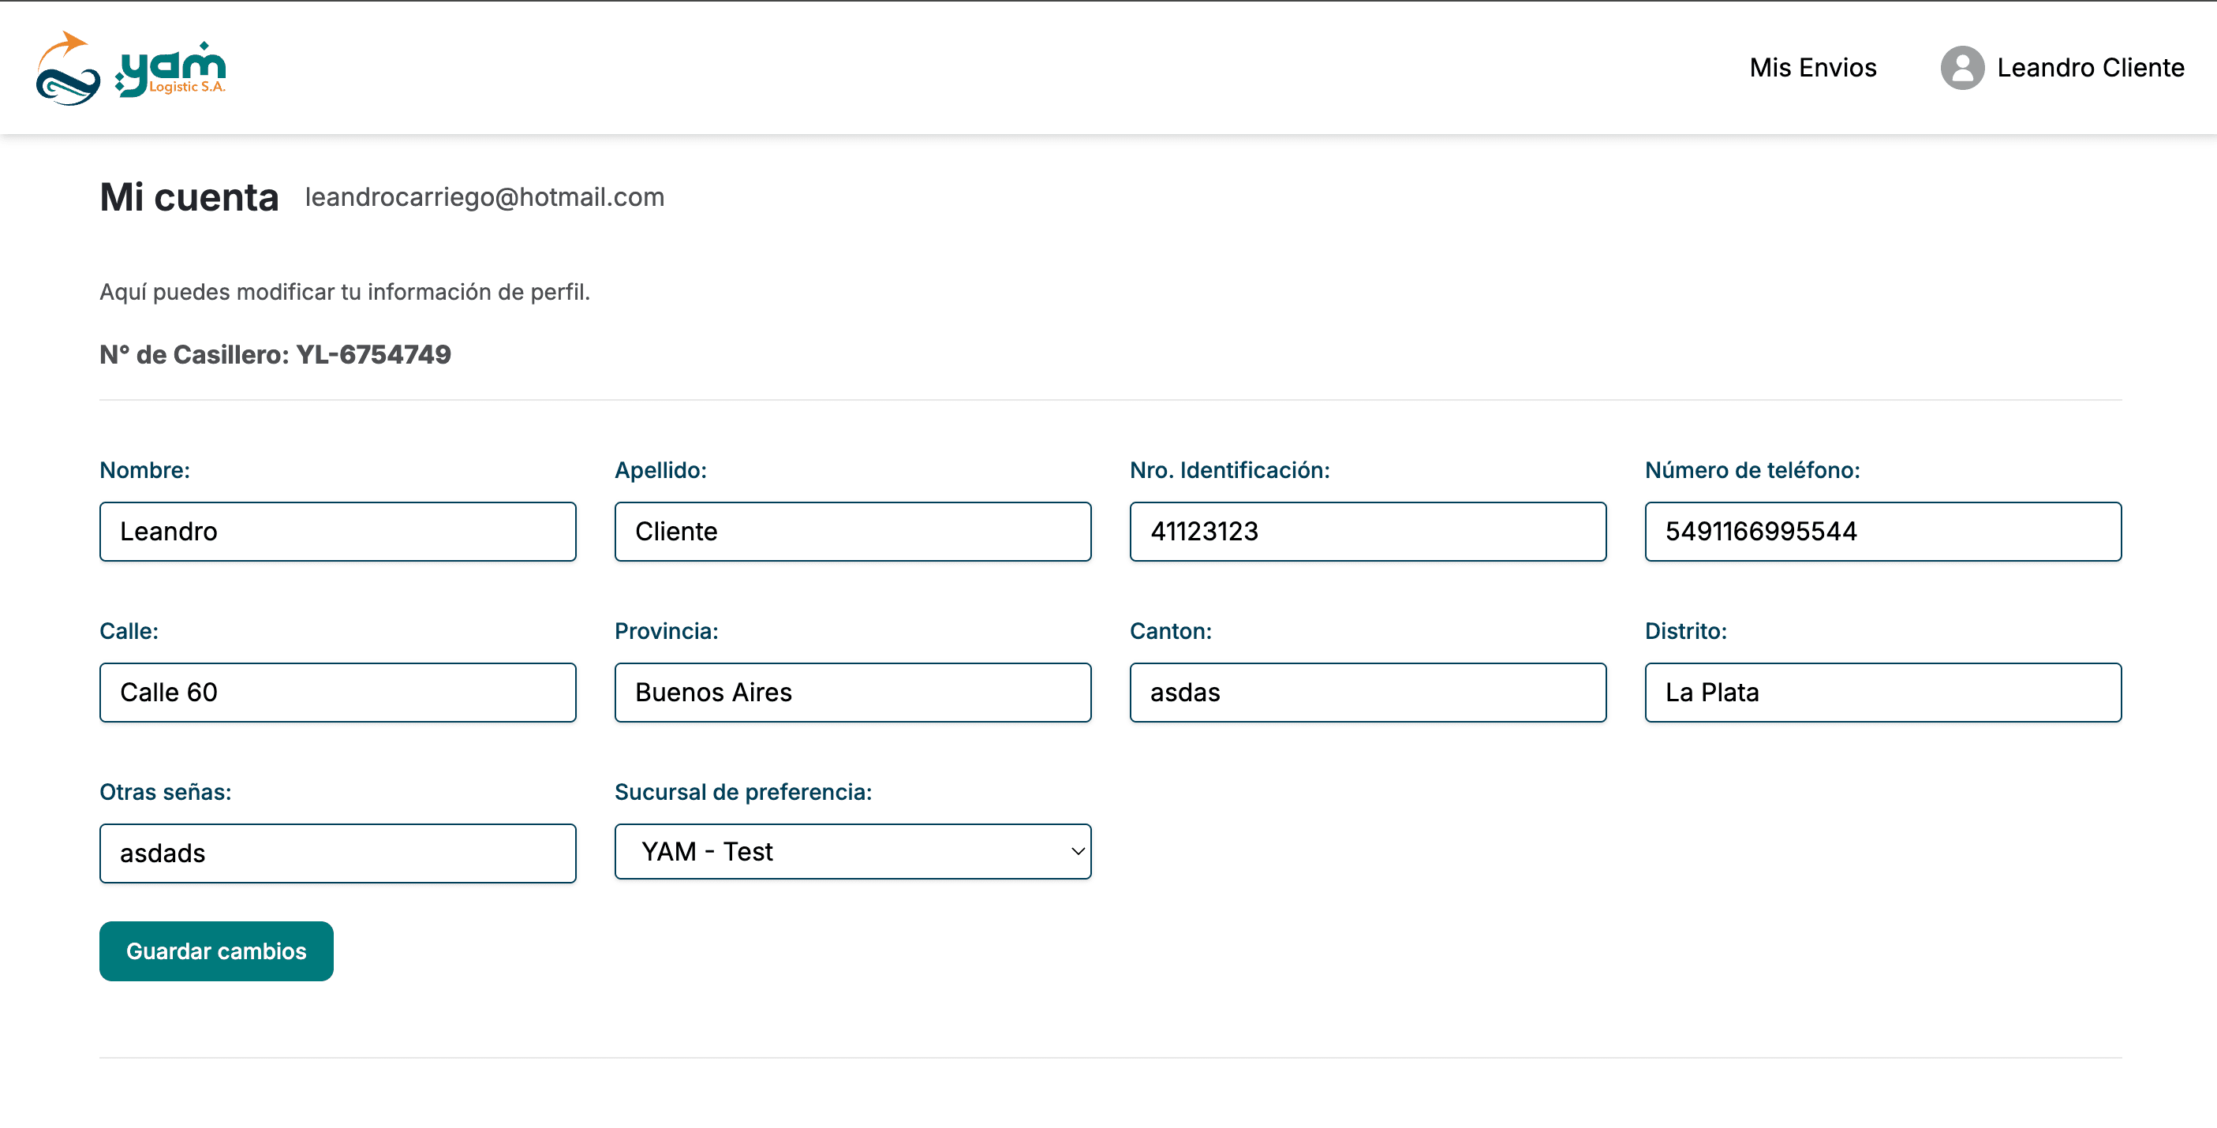Open the Mis Envios section
This screenshot has height=1128, width=2217.
coord(1812,68)
